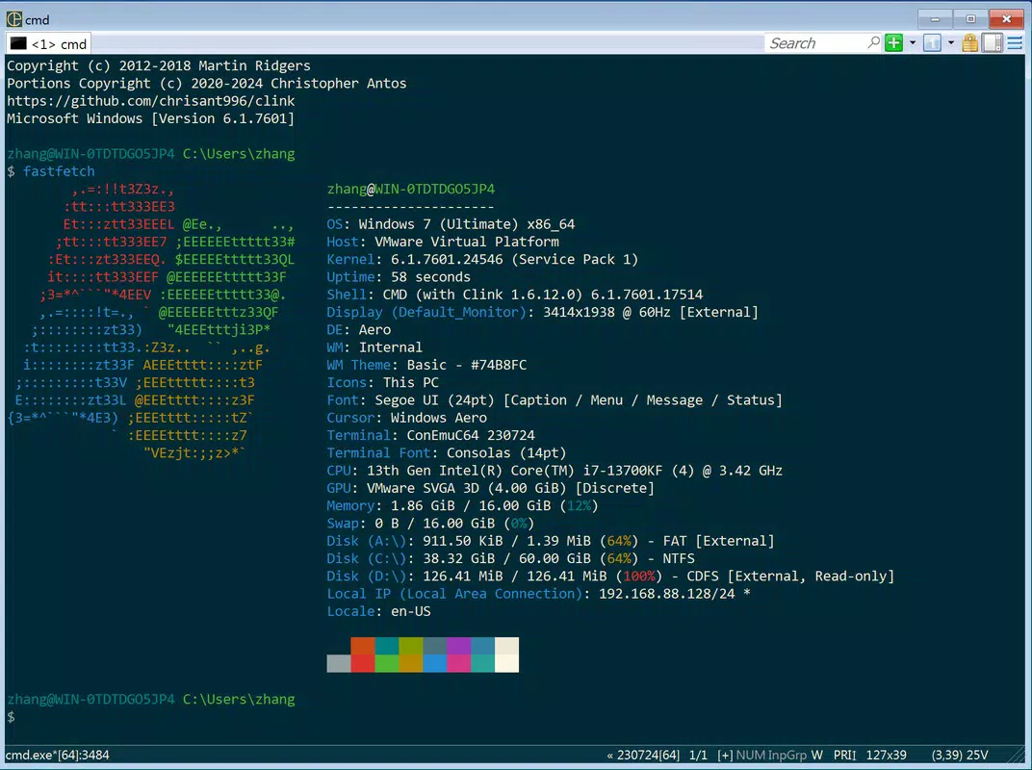Click the 'W' status bar indicator

click(x=816, y=755)
